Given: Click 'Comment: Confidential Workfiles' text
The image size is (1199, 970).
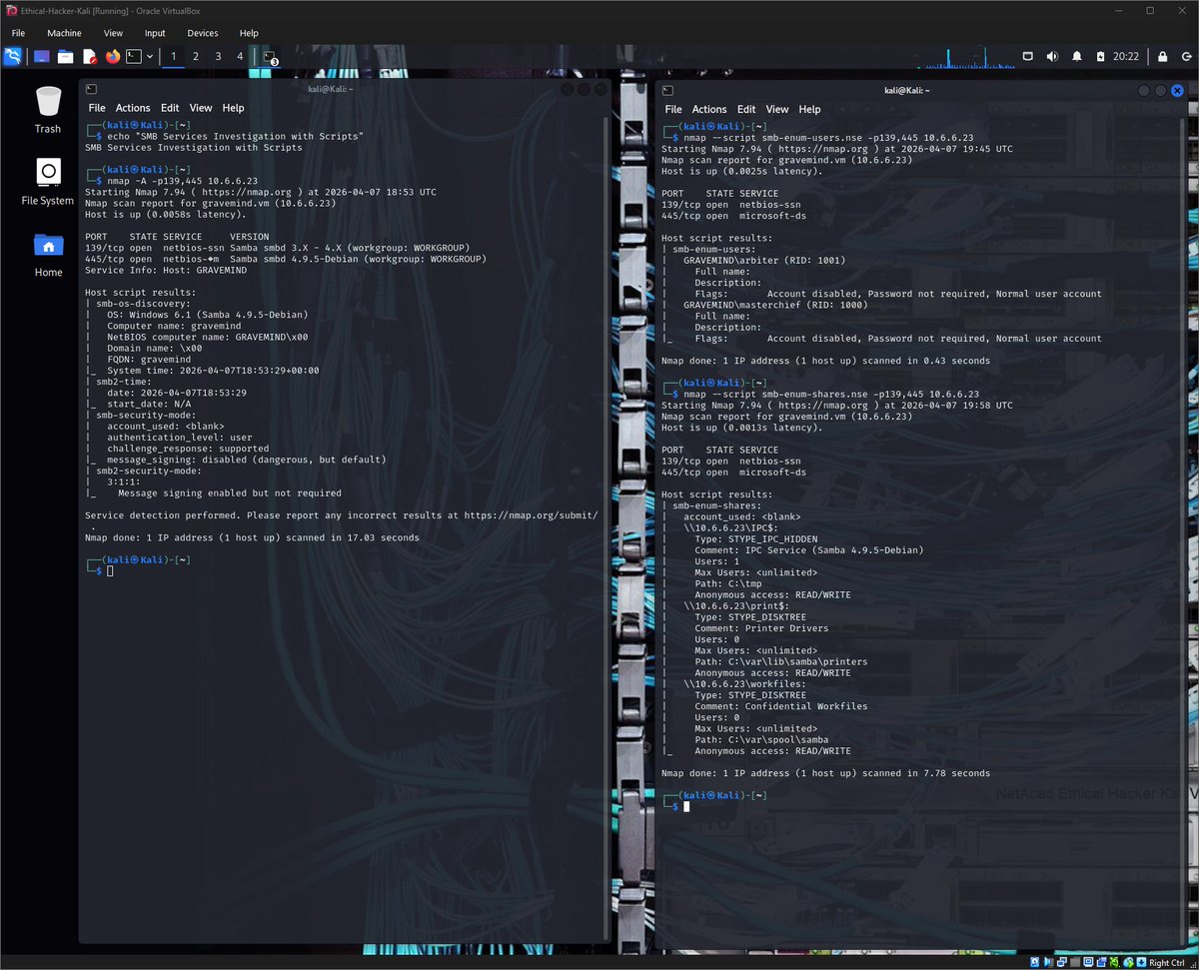Looking at the screenshot, I should point(780,706).
